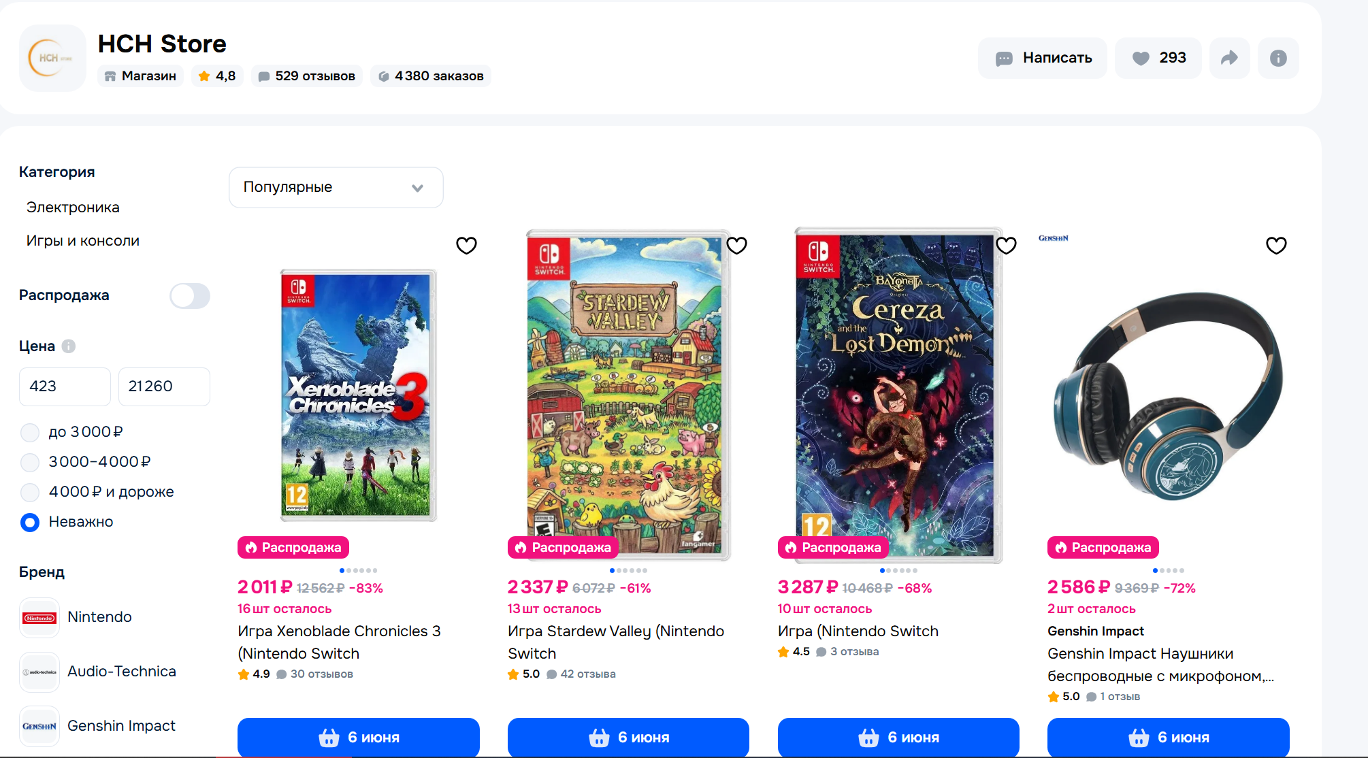The height and width of the screenshot is (758, 1368).
Task: Add Stardew Valley to cart 6 июня
Action: pyautogui.click(x=628, y=737)
